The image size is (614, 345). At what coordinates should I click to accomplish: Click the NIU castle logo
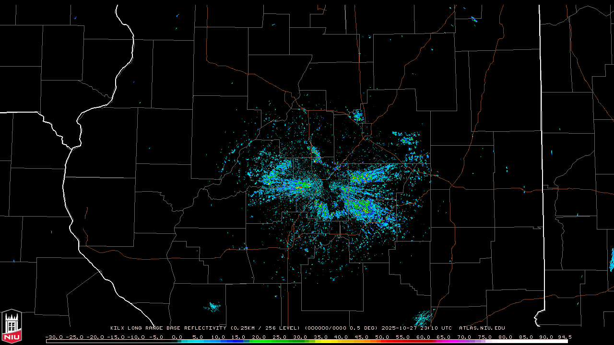12,326
